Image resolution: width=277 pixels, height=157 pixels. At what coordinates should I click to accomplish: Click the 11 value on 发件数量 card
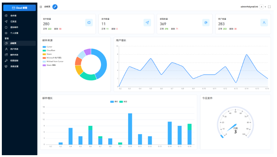pos(104,24)
